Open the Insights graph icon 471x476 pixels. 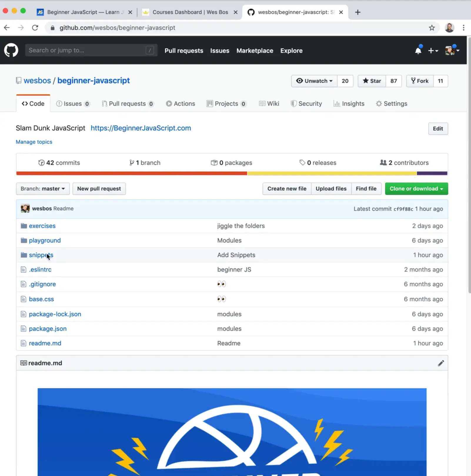pos(337,104)
